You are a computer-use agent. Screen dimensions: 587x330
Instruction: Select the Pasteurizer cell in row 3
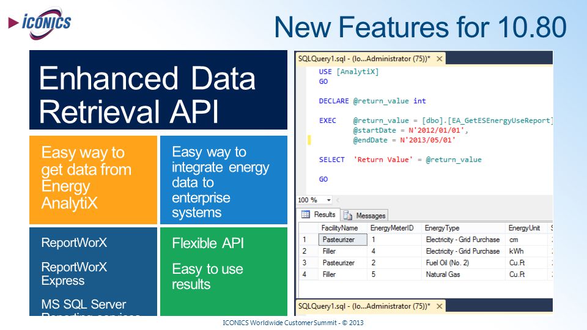coord(342,263)
